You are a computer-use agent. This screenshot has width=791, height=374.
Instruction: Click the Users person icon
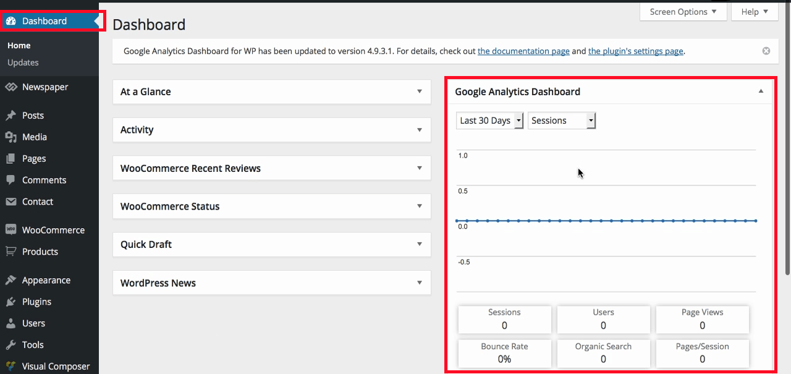[x=11, y=323]
